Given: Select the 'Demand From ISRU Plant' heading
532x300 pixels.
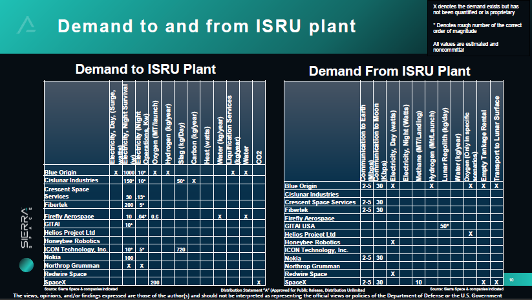Looking at the screenshot, I should (x=390, y=71).
